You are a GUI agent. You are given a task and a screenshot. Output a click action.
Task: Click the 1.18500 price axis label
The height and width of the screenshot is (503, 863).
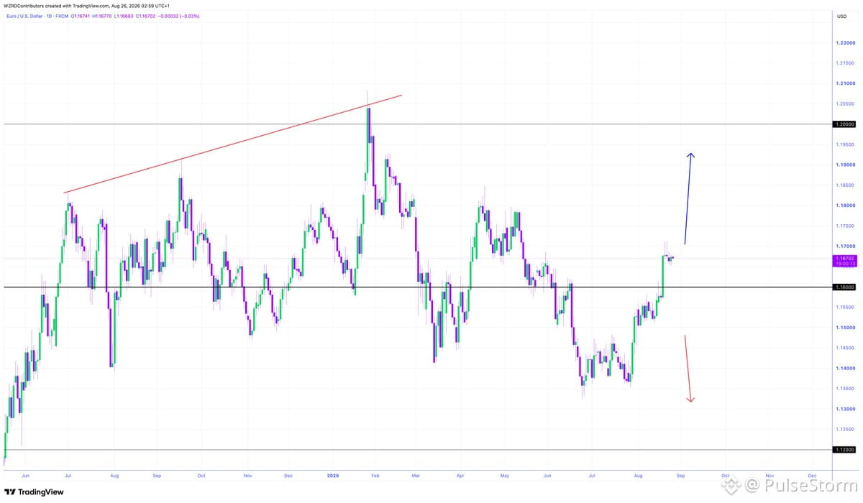pyautogui.click(x=844, y=185)
